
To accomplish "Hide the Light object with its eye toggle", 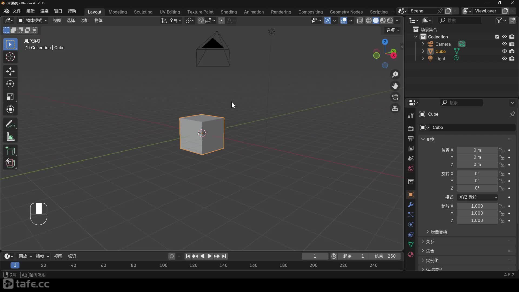I will (x=504, y=58).
